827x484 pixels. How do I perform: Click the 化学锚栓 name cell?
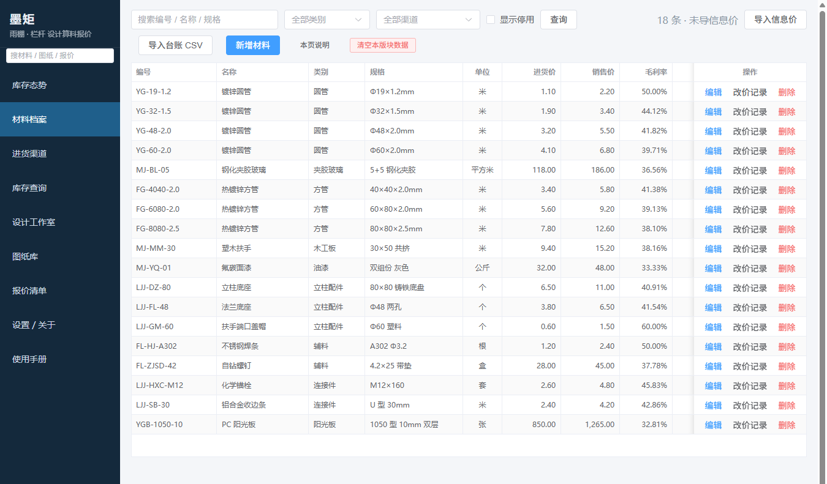click(x=263, y=385)
